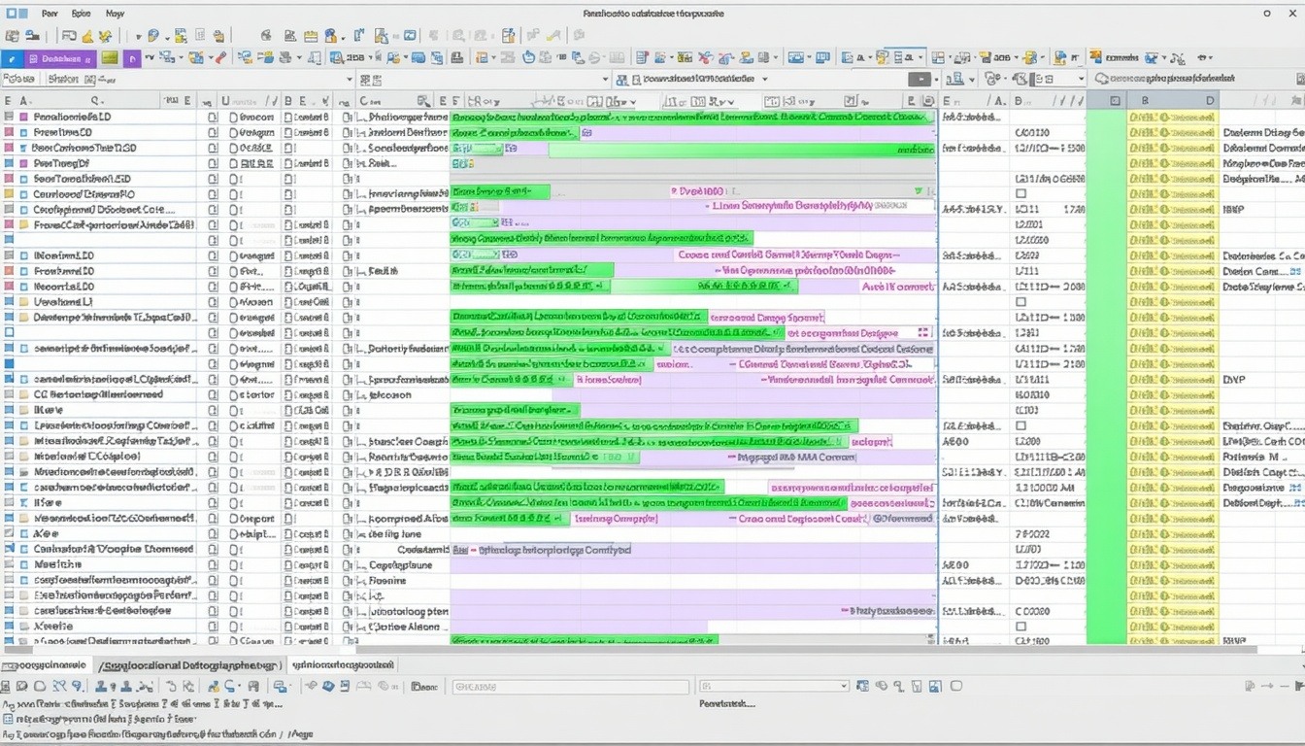Click the yellow-green card icon beside purple button

110,58
